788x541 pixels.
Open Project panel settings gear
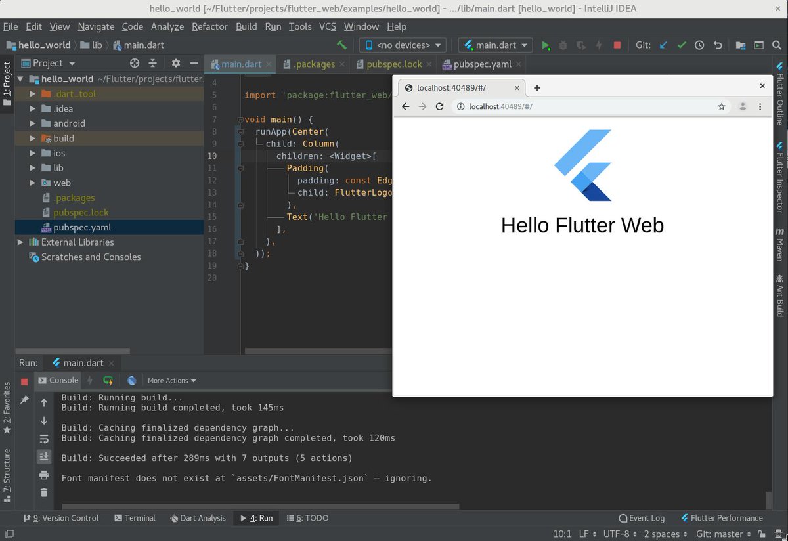pos(175,63)
